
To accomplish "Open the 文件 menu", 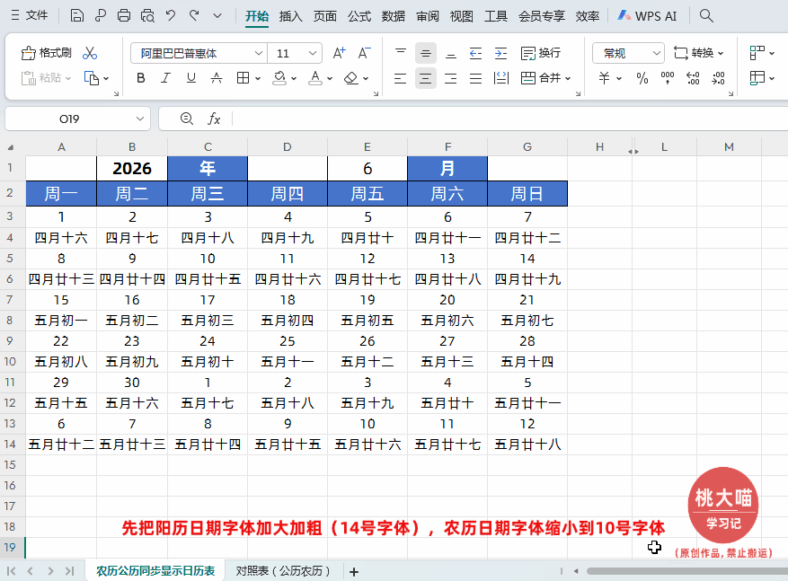I will (x=36, y=15).
